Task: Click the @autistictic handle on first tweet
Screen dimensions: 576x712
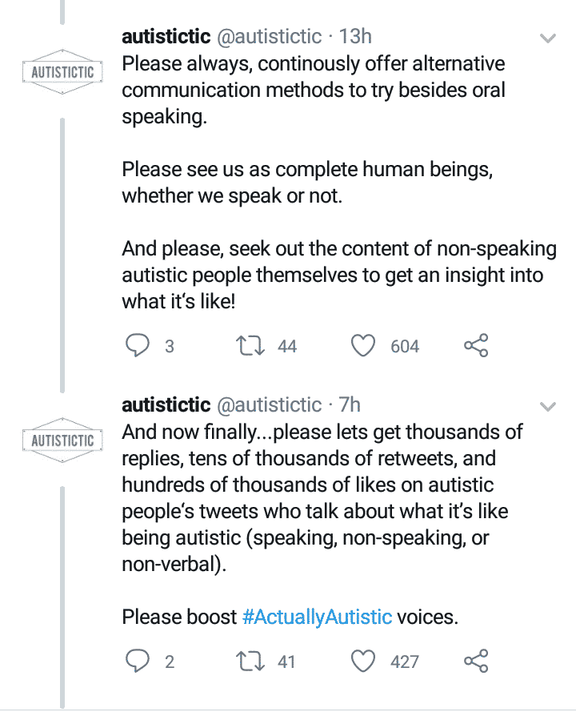Action: point(270,37)
